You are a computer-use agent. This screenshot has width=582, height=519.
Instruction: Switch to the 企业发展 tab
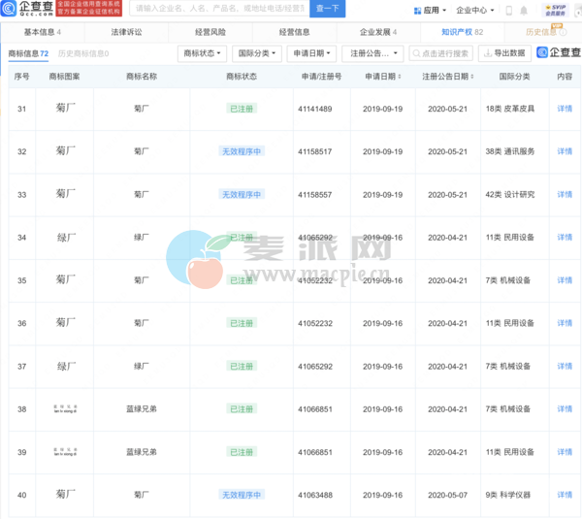[378, 32]
